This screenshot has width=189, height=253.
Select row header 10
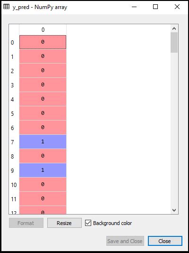point(14,185)
